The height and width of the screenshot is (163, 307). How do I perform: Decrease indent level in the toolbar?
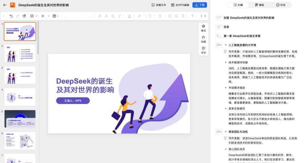click(x=170, y=16)
